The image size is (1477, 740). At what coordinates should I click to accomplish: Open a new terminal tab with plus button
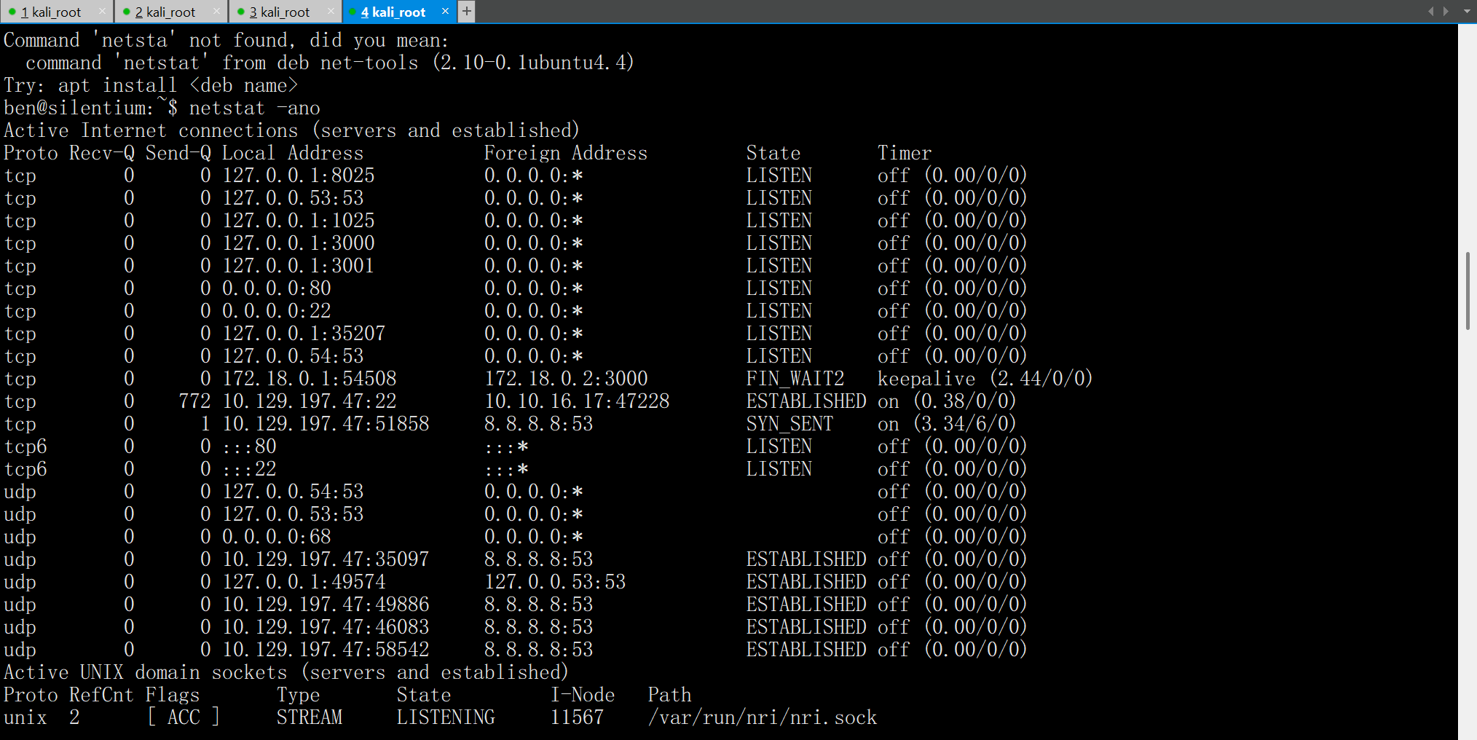pos(467,11)
